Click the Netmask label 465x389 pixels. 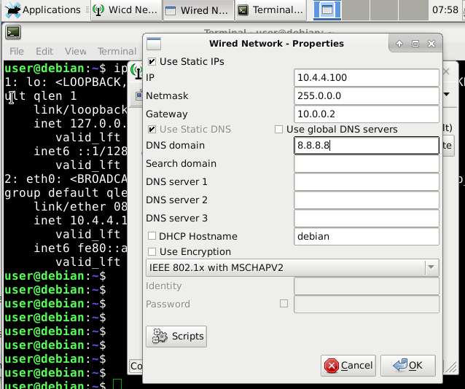point(167,95)
